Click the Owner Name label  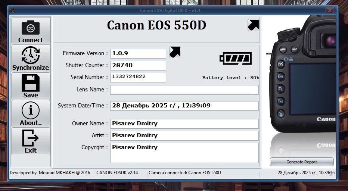(x=90, y=123)
